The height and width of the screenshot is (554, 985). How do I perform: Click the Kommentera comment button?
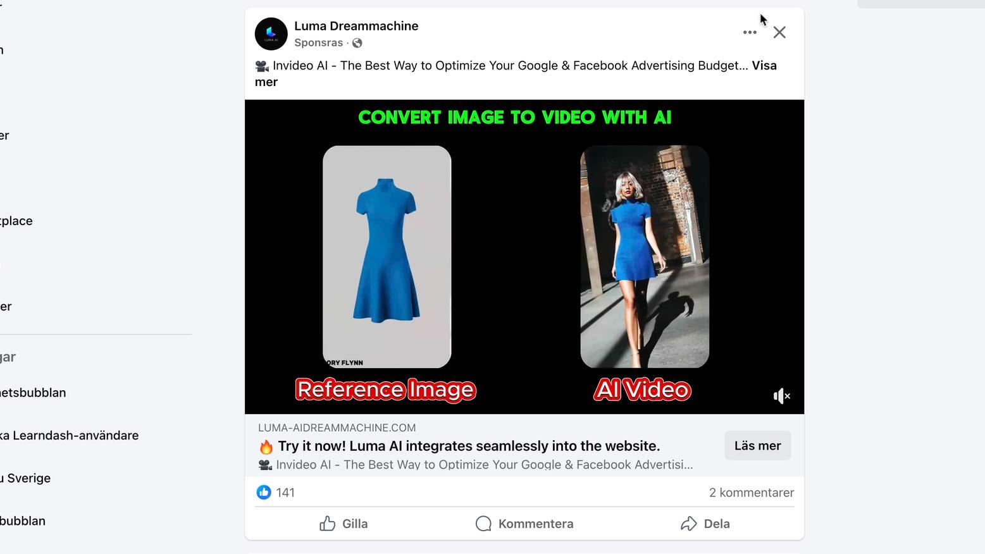524,524
